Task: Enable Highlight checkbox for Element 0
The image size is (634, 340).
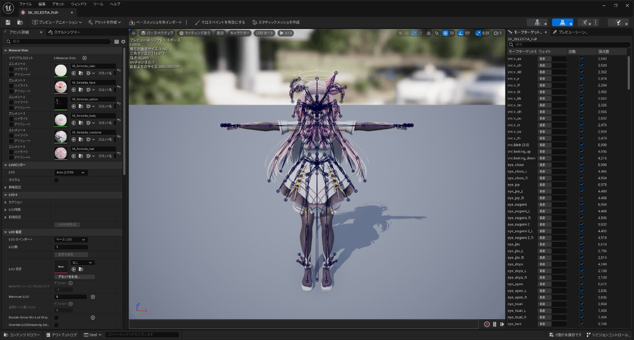Action: point(11,69)
